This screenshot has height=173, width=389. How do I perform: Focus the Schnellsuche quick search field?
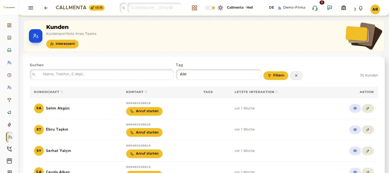[154, 8]
